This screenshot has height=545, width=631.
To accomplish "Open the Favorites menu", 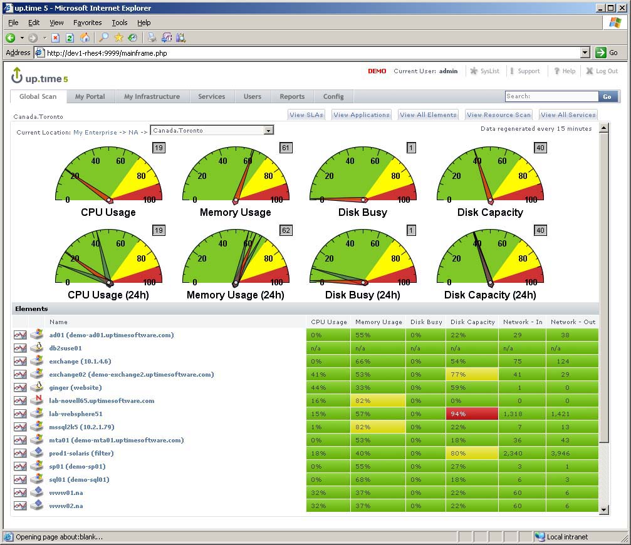I will 87,23.
